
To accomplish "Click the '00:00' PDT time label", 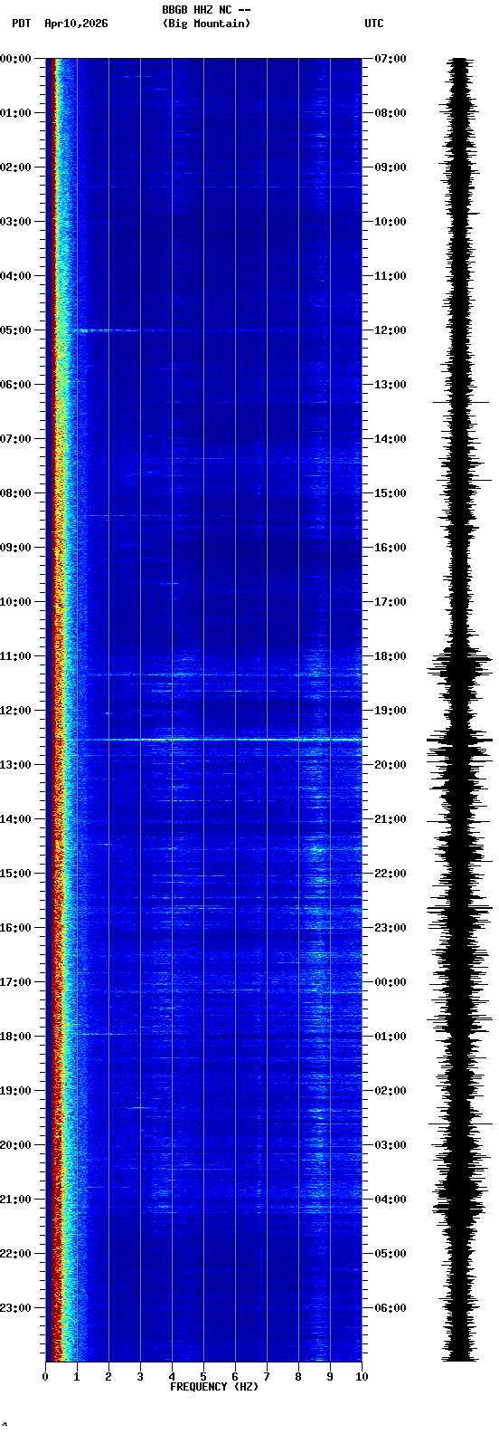I will coord(16,59).
